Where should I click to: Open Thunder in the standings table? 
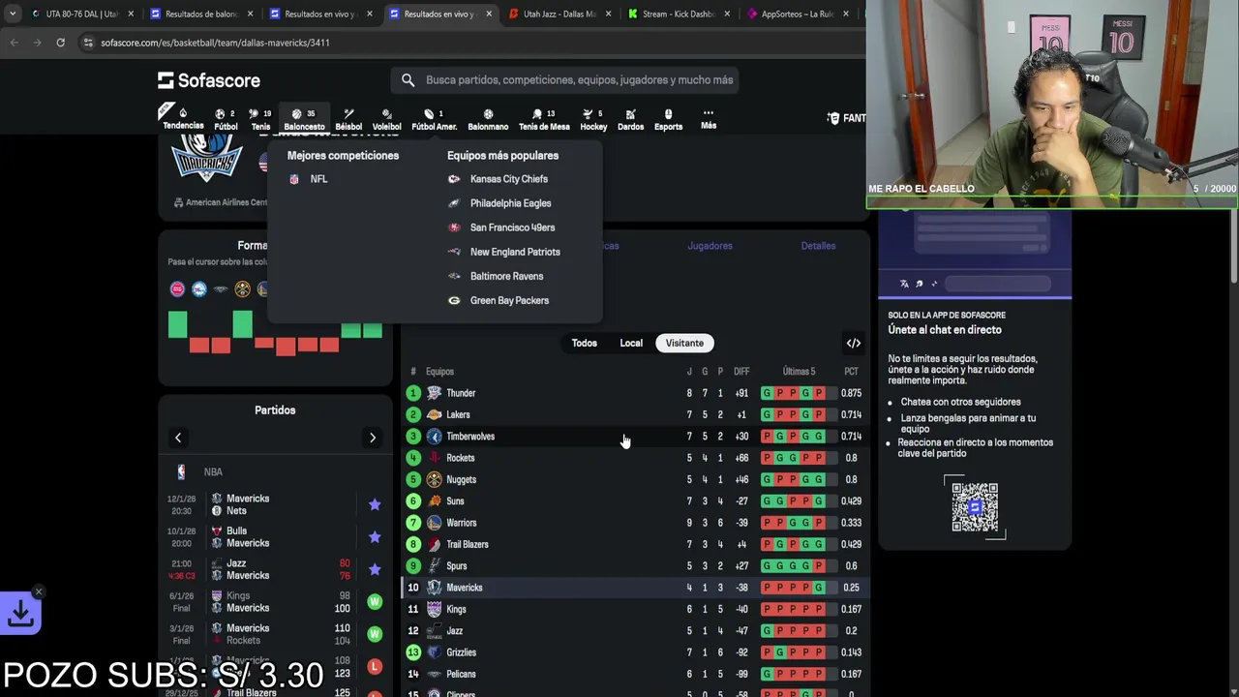coord(634,393)
